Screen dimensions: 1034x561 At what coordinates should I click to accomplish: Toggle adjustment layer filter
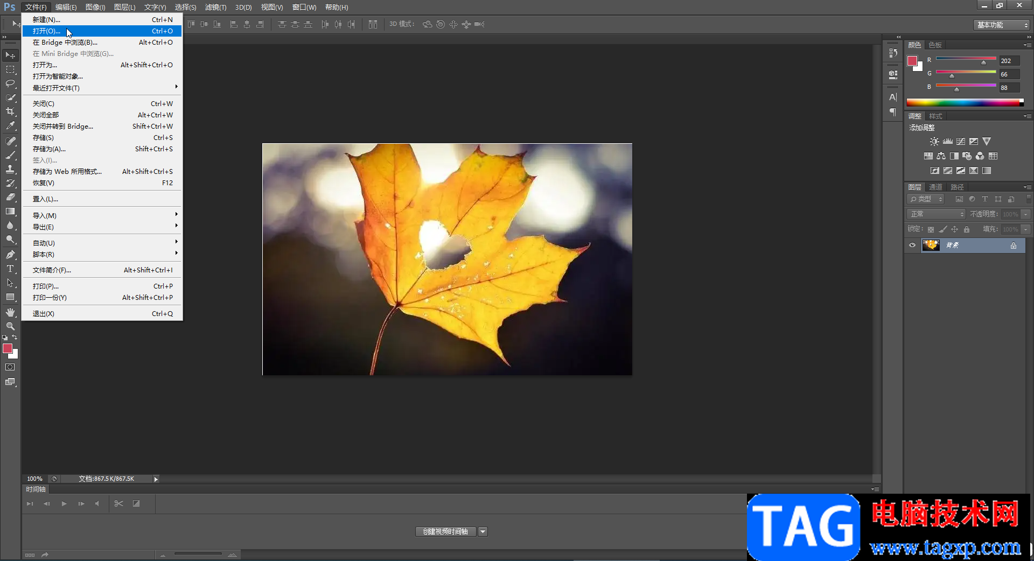[972, 199]
